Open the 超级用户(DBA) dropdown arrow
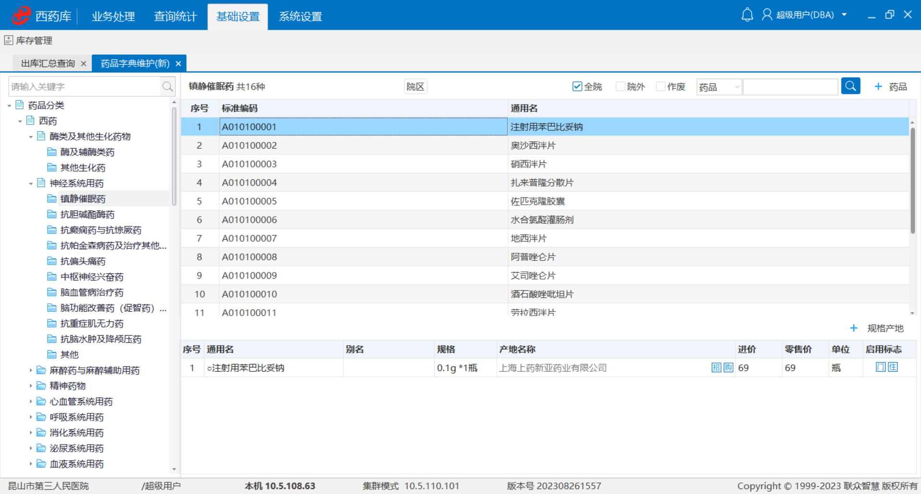This screenshot has height=494, width=921. [844, 15]
